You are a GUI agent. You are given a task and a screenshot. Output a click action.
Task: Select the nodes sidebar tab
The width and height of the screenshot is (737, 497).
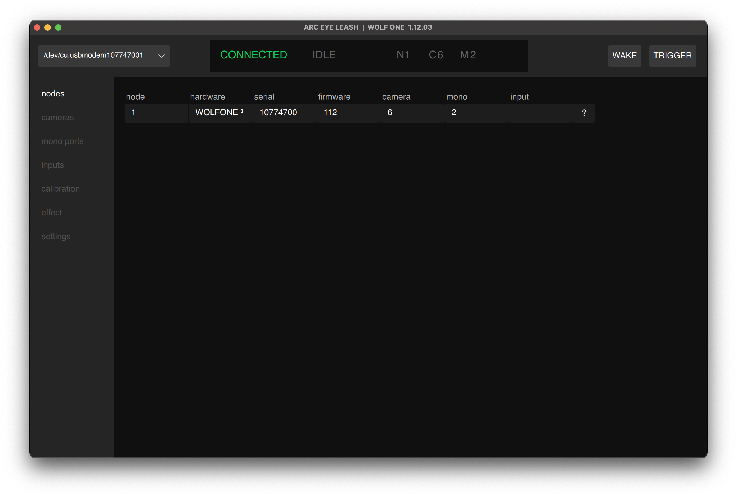pyautogui.click(x=53, y=94)
